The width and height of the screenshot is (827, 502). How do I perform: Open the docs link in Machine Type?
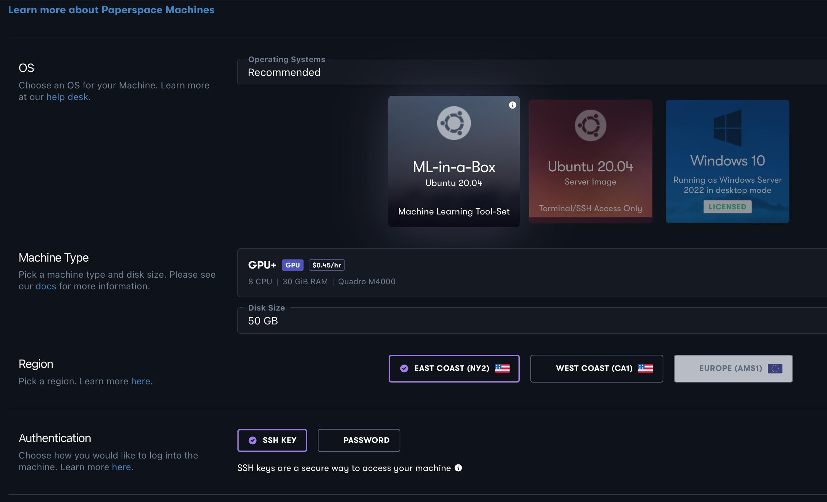[46, 286]
